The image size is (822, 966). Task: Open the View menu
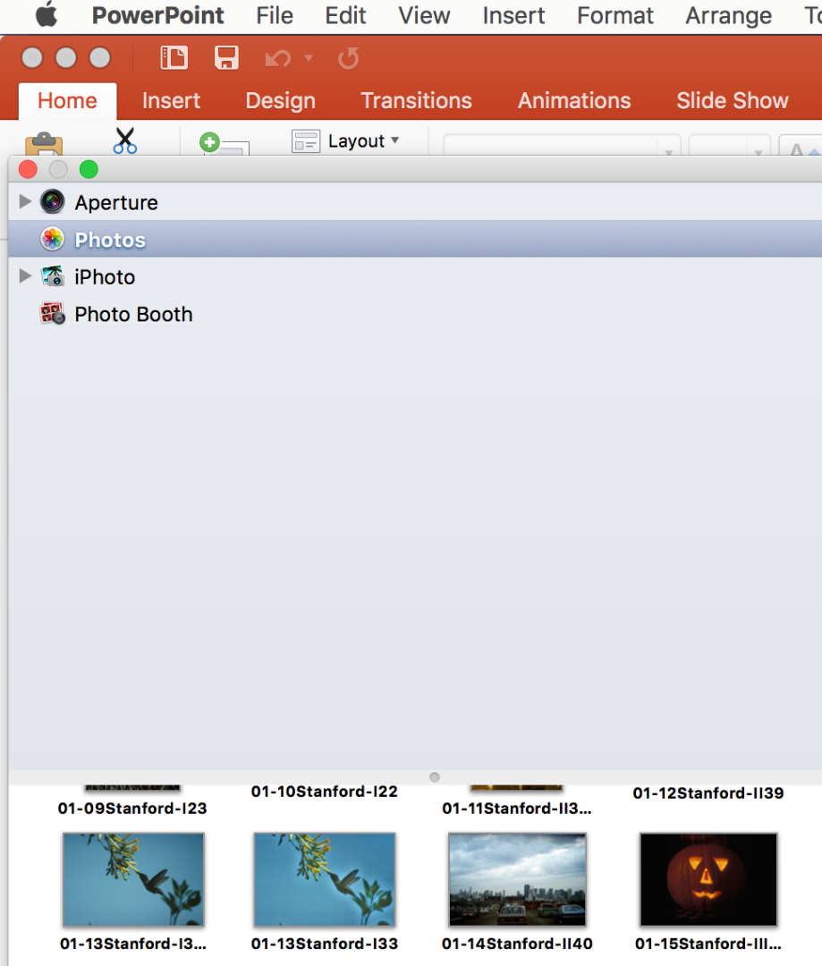click(x=424, y=15)
